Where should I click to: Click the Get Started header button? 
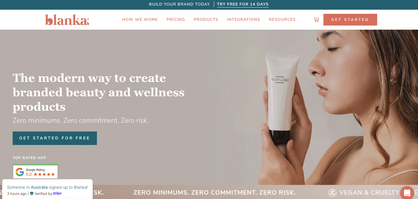pyautogui.click(x=350, y=20)
